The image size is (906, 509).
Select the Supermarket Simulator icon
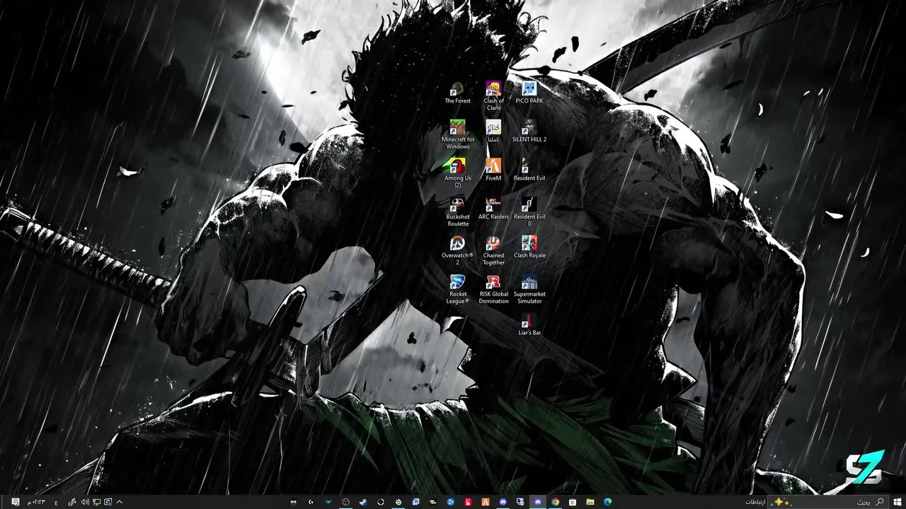tap(529, 289)
